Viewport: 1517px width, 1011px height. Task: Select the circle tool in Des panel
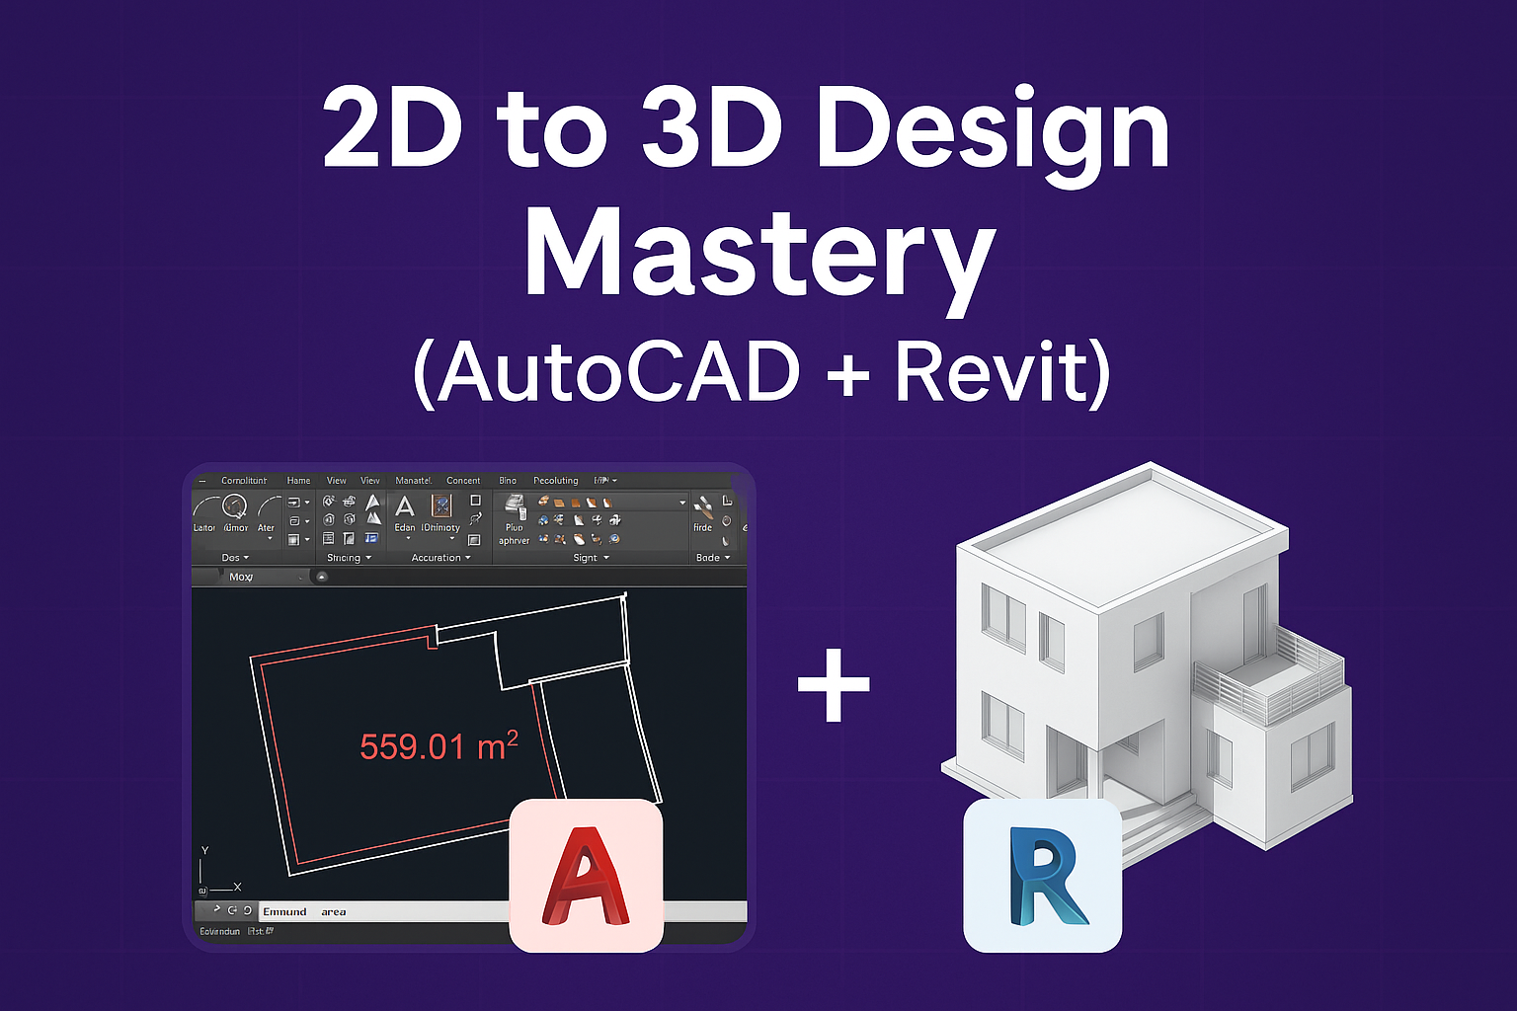(235, 508)
